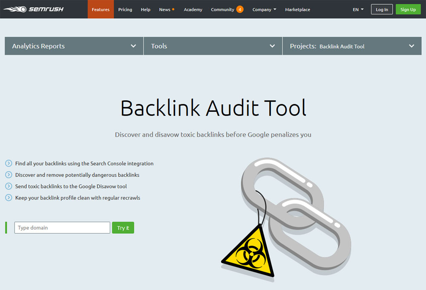Click the Semrush logo in header
Viewport: 426px width, 290px height.
click(x=33, y=9)
